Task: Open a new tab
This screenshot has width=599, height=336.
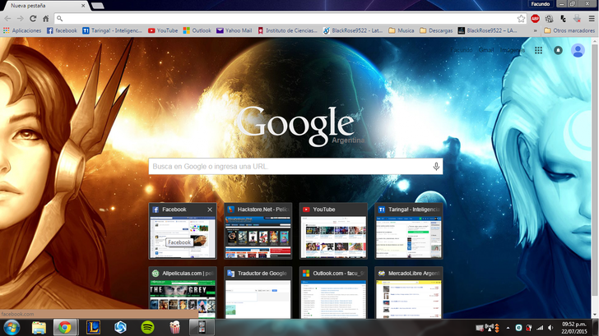Action: 98,5
